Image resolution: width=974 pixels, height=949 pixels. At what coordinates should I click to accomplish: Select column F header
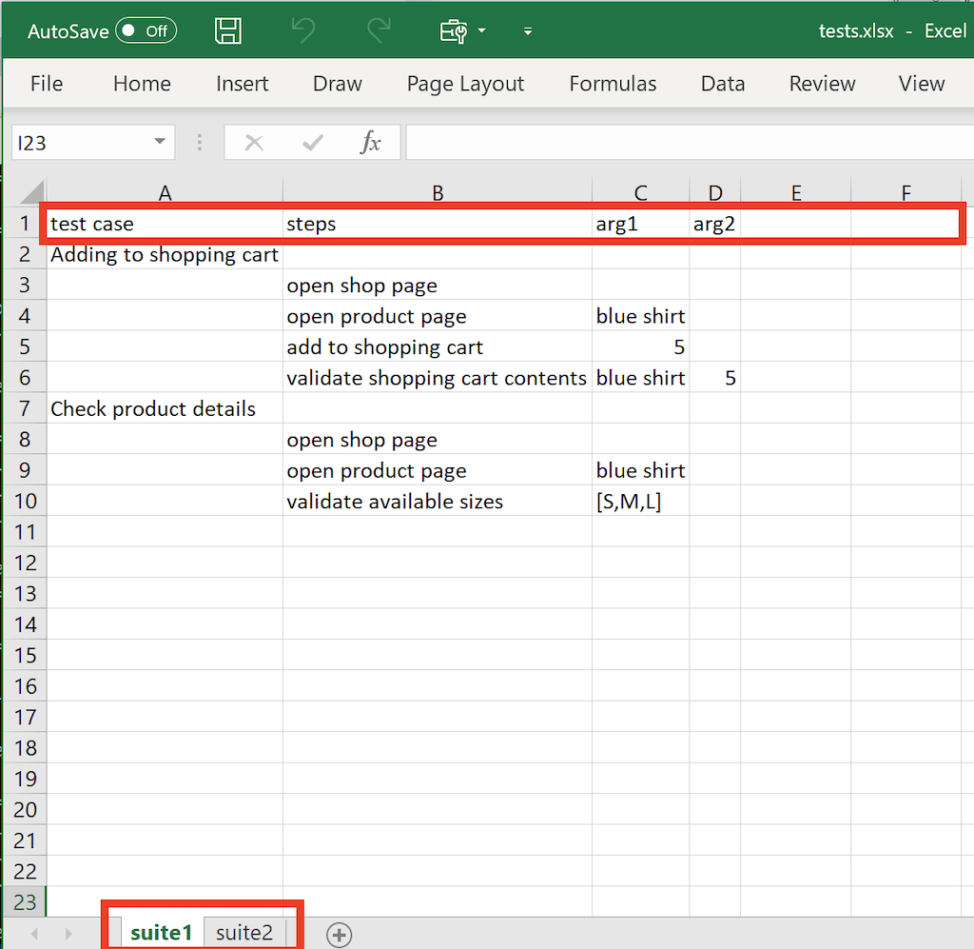coord(906,192)
